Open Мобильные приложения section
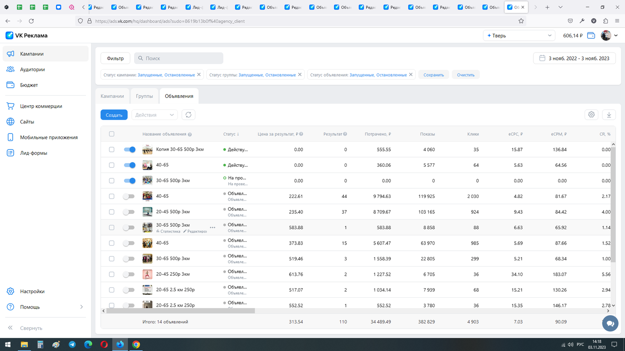The height and width of the screenshot is (351, 625). [45, 137]
